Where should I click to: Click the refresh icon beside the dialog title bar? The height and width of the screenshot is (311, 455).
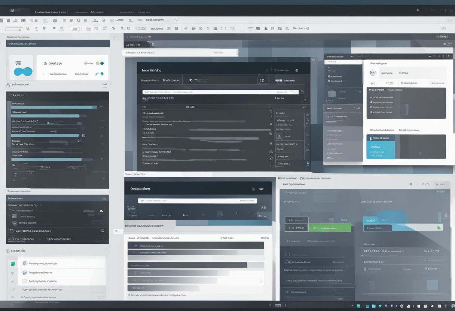point(266,70)
